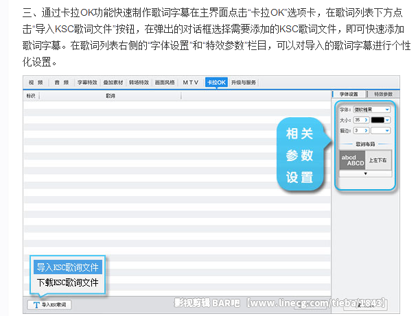Open the 画面风格 picture style tab
This screenshot has height=316, width=418.
click(x=165, y=82)
